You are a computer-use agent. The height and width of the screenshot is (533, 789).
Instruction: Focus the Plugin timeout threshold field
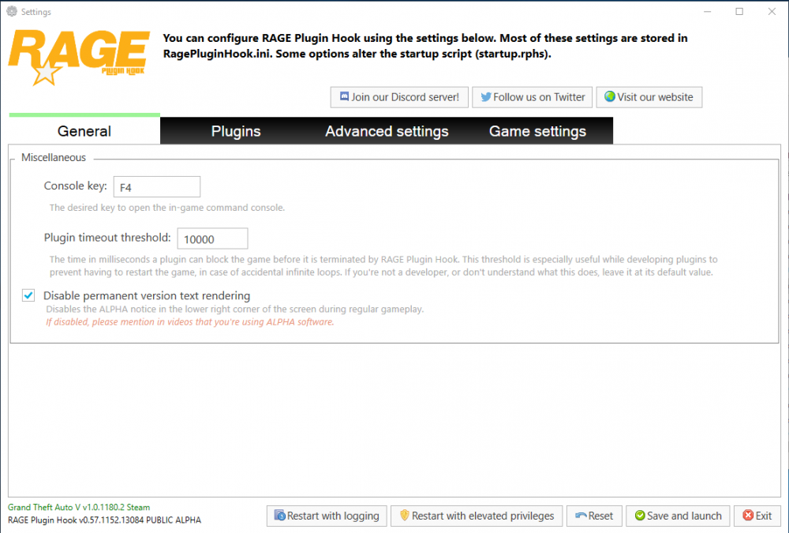click(x=212, y=238)
